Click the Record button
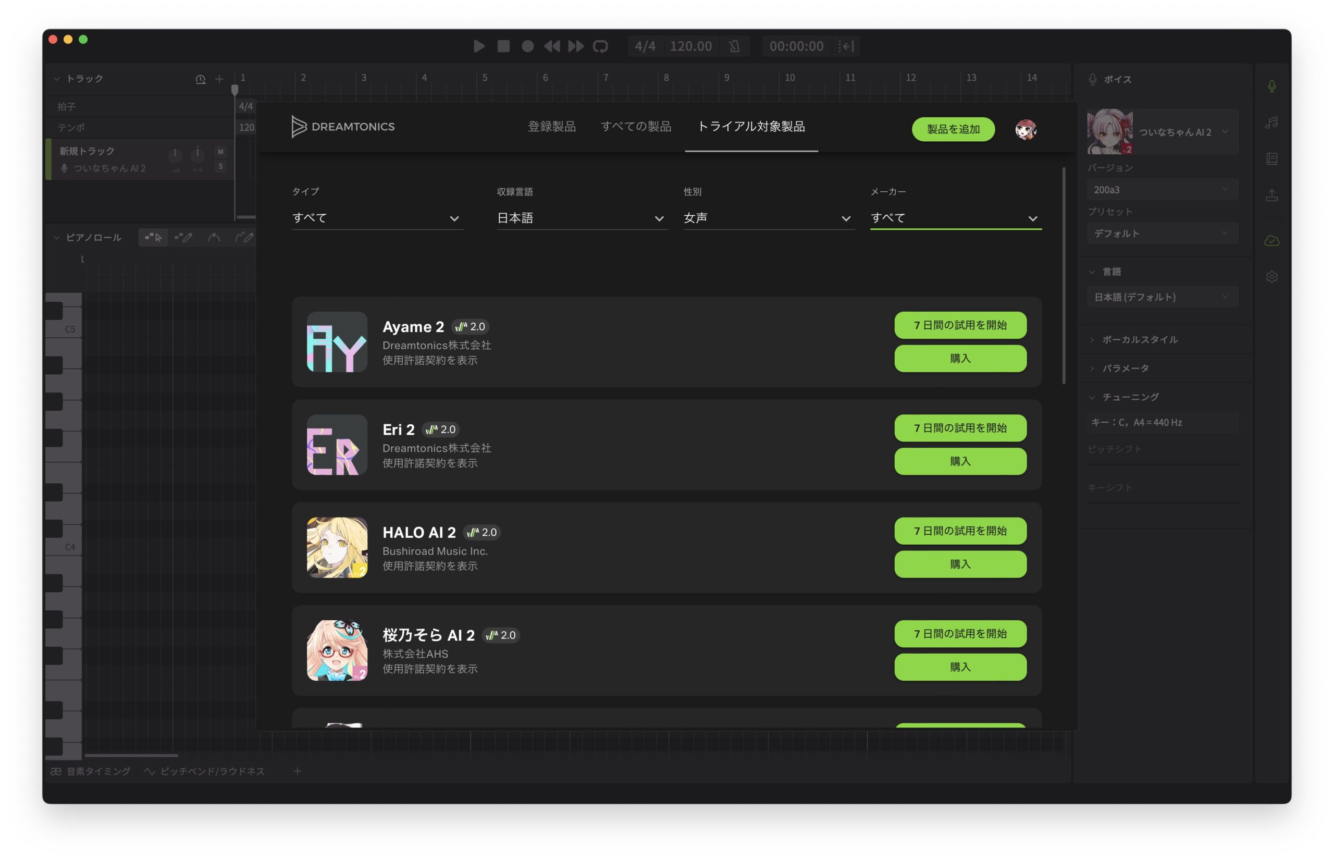Viewport: 1334px width, 860px height. [x=527, y=46]
